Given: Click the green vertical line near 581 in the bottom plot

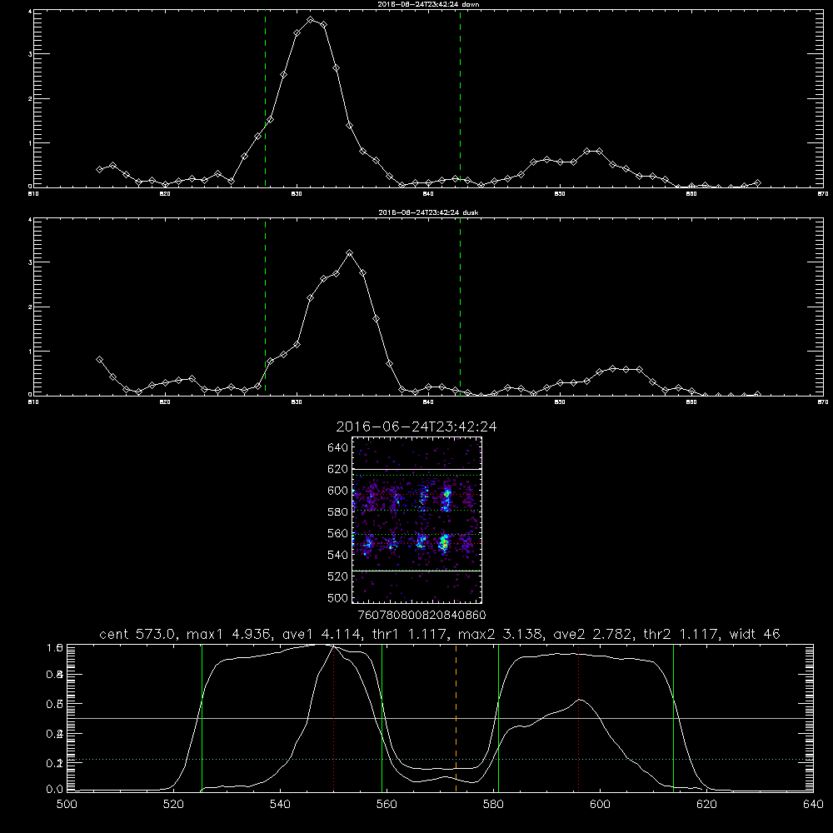Looking at the screenshot, I should click(x=498, y=718).
